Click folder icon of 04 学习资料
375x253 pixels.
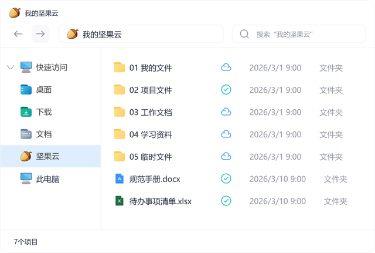point(120,134)
